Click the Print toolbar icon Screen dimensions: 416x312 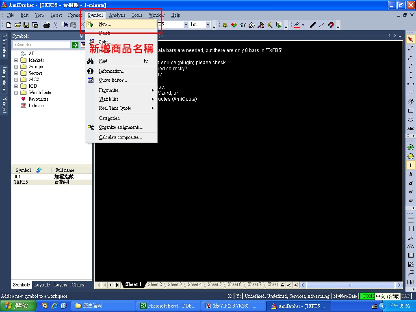pos(47,25)
